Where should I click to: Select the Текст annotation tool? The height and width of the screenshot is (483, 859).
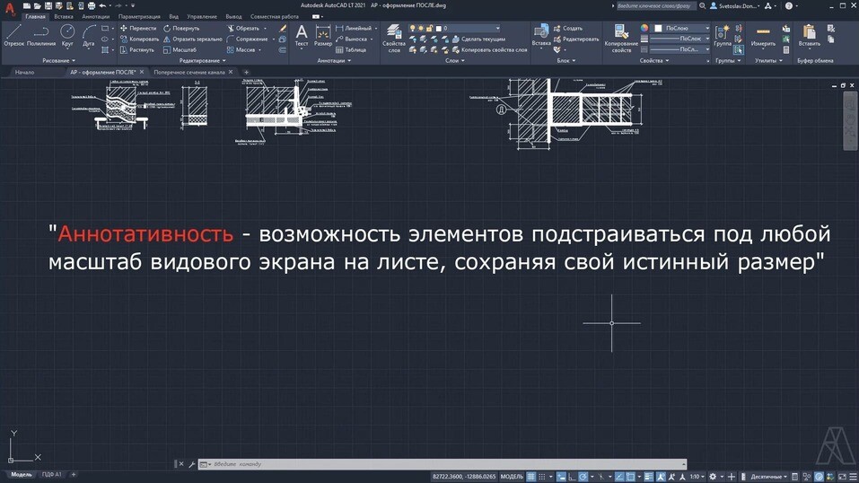click(302, 36)
